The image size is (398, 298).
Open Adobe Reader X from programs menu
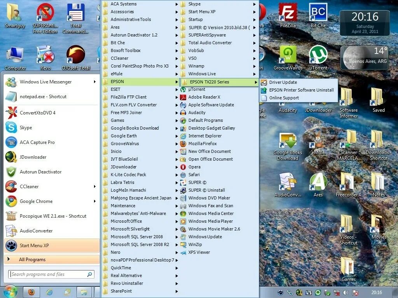pos(218,97)
